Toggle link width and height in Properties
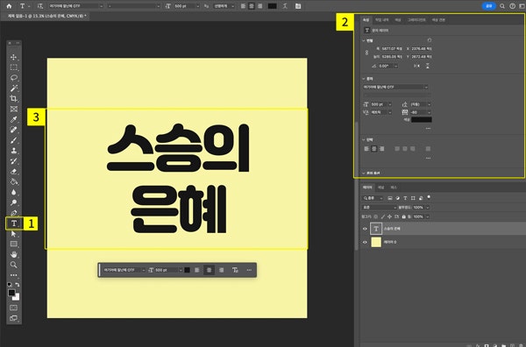The image size is (526, 347). click(x=366, y=53)
